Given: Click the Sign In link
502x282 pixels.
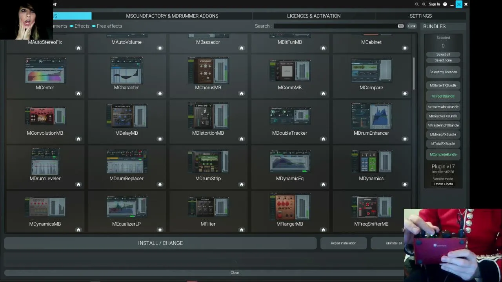Looking at the screenshot, I should coord(435,4).
